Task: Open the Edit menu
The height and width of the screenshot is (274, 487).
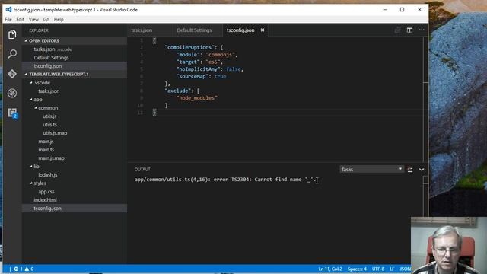Action: coord(21,19)
